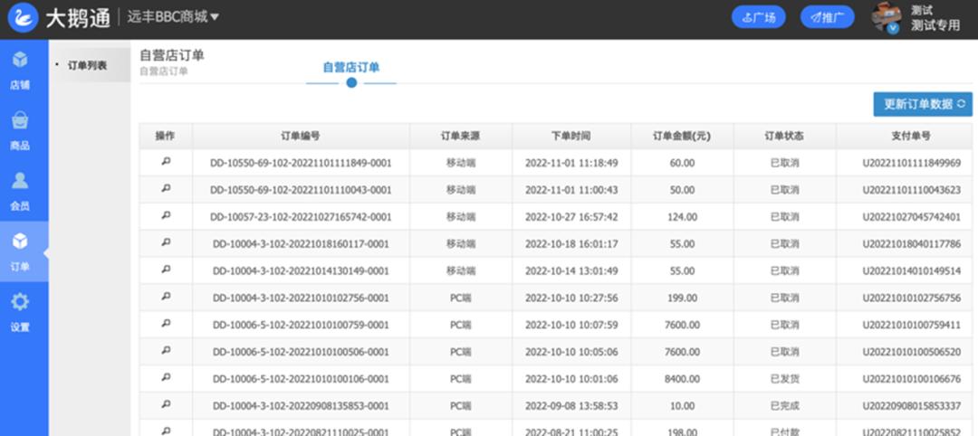View order DD-10057-23-102-20221027165742-0001 magnifier icon
Screen dimensions: 978x436
(166, 215)
